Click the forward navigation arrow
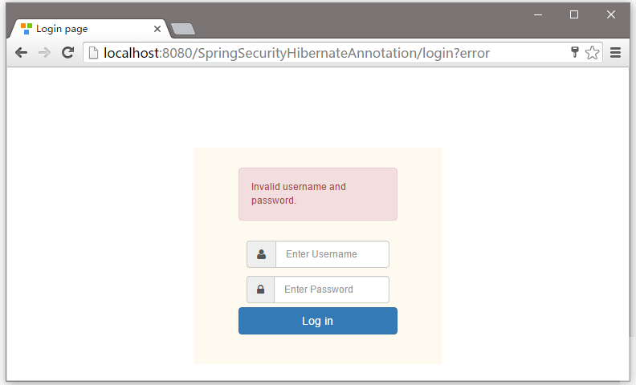The image size is (636, 385). click(x=44, y=53)
